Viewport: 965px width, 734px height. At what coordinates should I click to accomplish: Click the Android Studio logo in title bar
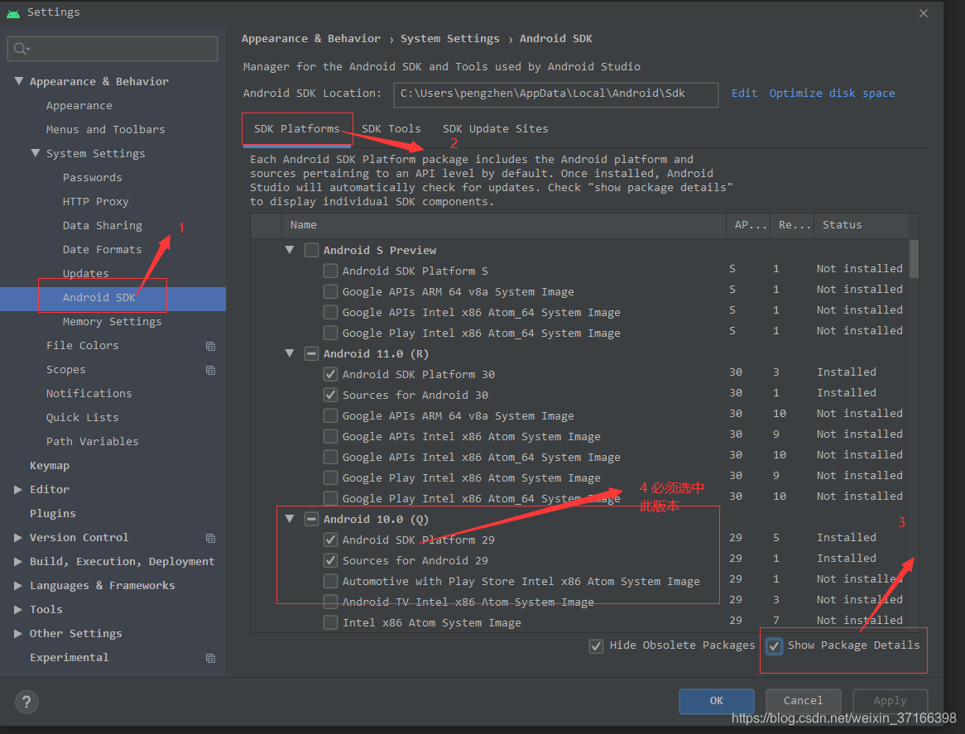(13, 13)
